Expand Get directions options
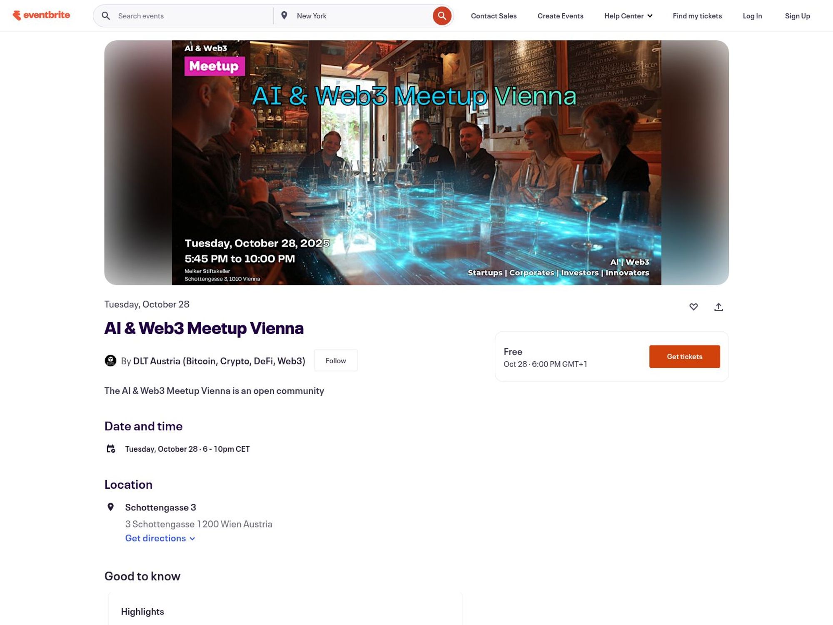Screen dimensions: 833x625 160,538
